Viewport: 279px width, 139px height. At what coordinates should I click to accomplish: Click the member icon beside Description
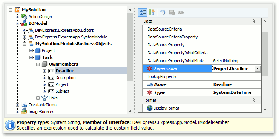[51, 78]
